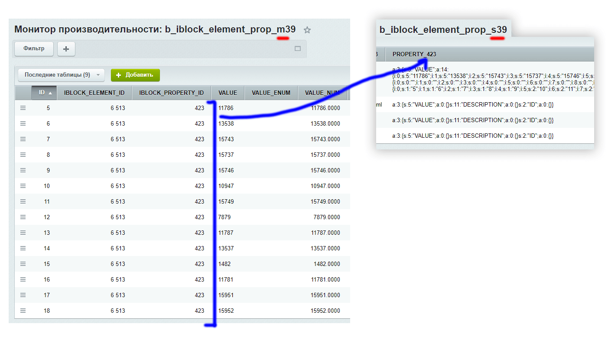Image resolution: width=608 pixels, height=337 pixels.
Task: Click ID link 11 in table
Action: (47, 201)
